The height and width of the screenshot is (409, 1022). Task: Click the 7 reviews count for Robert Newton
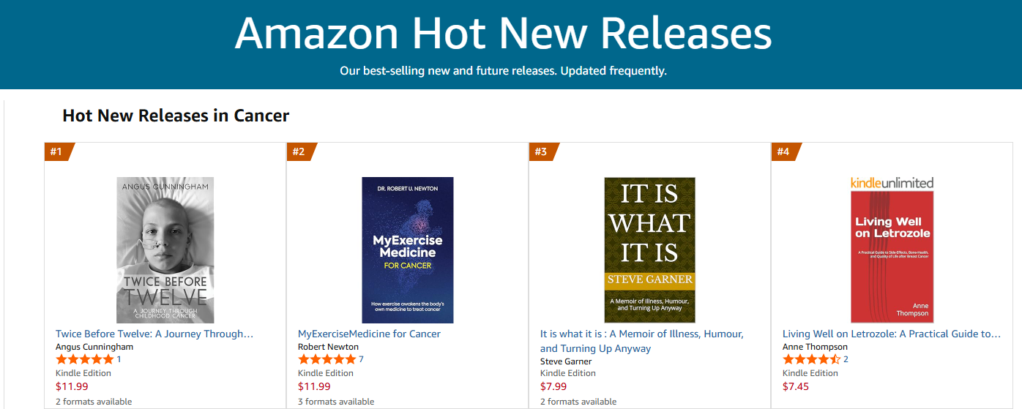click(x=361, y=359)
